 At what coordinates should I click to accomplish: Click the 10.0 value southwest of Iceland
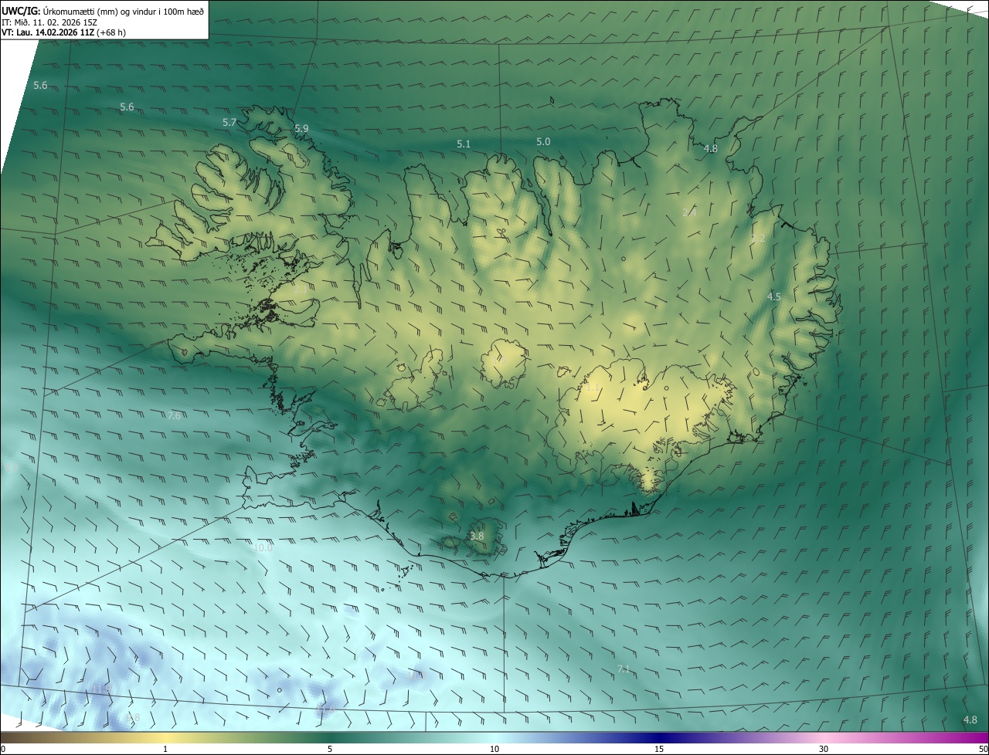(263, 547)
